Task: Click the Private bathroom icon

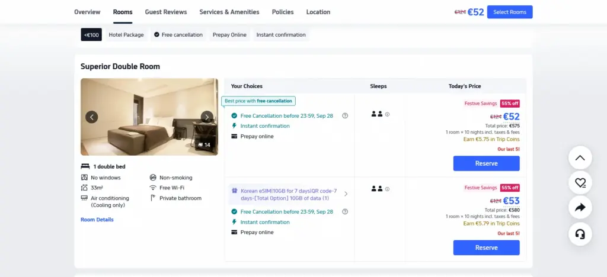Action: [x=153, y=198]
